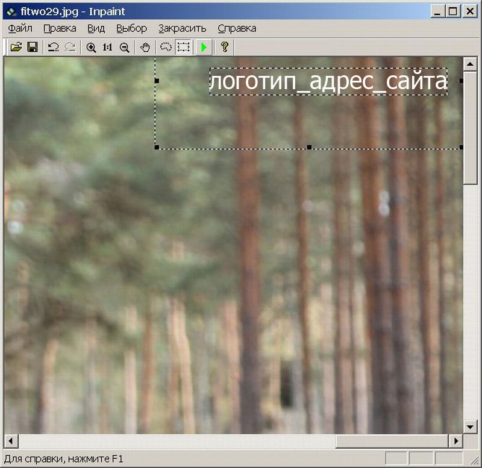
Task: Expand the Вид menu
Action: click(x=96, y=28)
